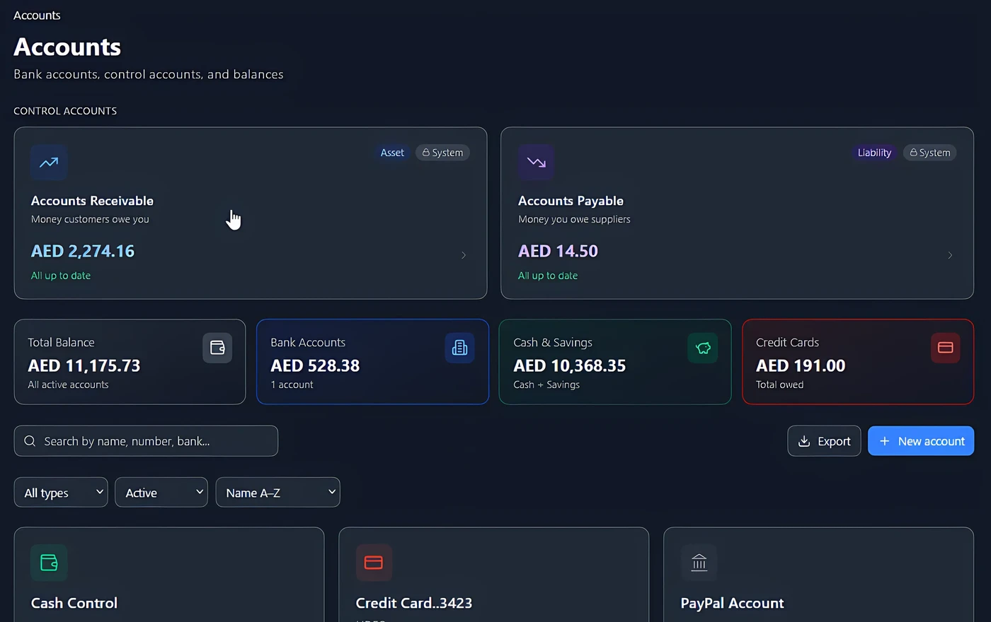Click the AED 2,274.16 receivable amount
Image resolution: width=991 pixels, height=622 pixels.
pyautogui.click(x=83, y=251)
